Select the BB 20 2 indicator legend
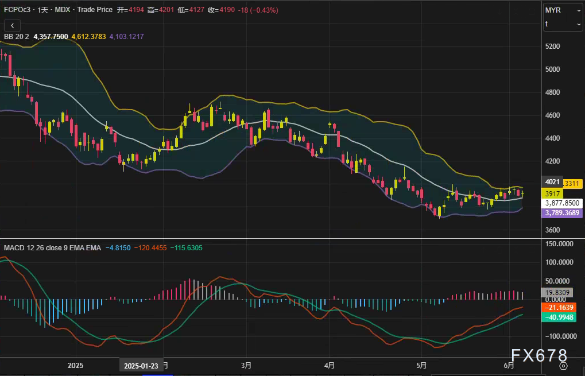Image resolution: width=585 pixels, height=376 pixels. (16, 36)
